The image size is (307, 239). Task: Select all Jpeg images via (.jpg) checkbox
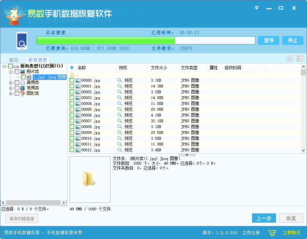click(24, 77)
